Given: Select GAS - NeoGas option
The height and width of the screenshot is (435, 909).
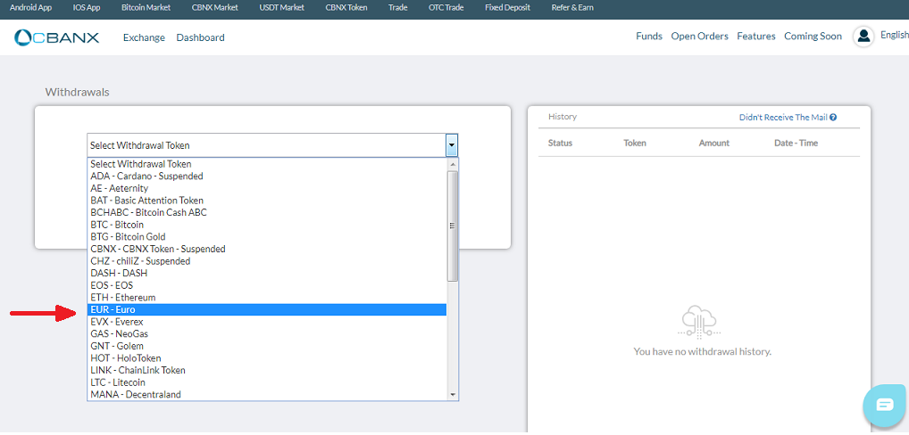Looking at the screenshot, I should click(267, 334).
